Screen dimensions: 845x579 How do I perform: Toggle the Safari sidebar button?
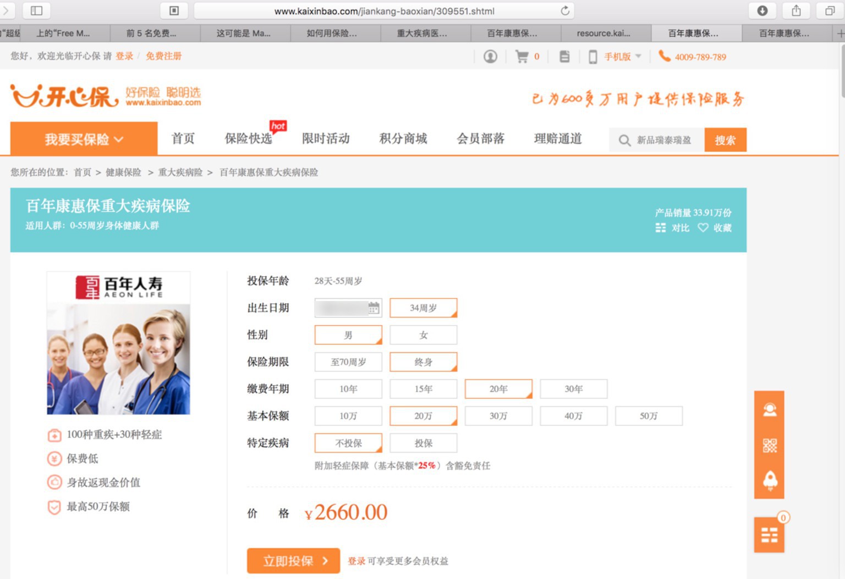point(36,10)
